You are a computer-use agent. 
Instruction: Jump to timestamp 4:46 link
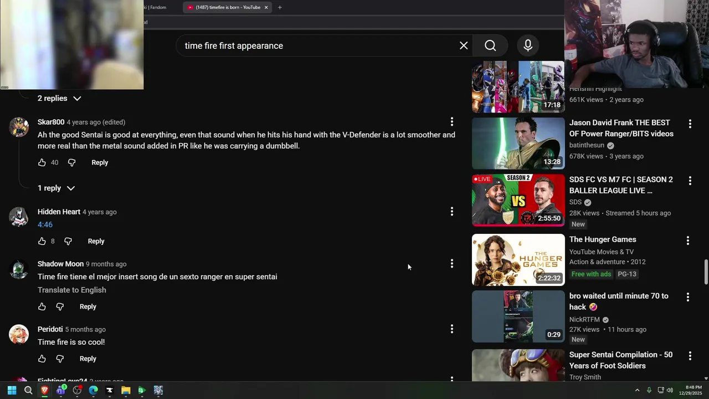coord(45,224)
